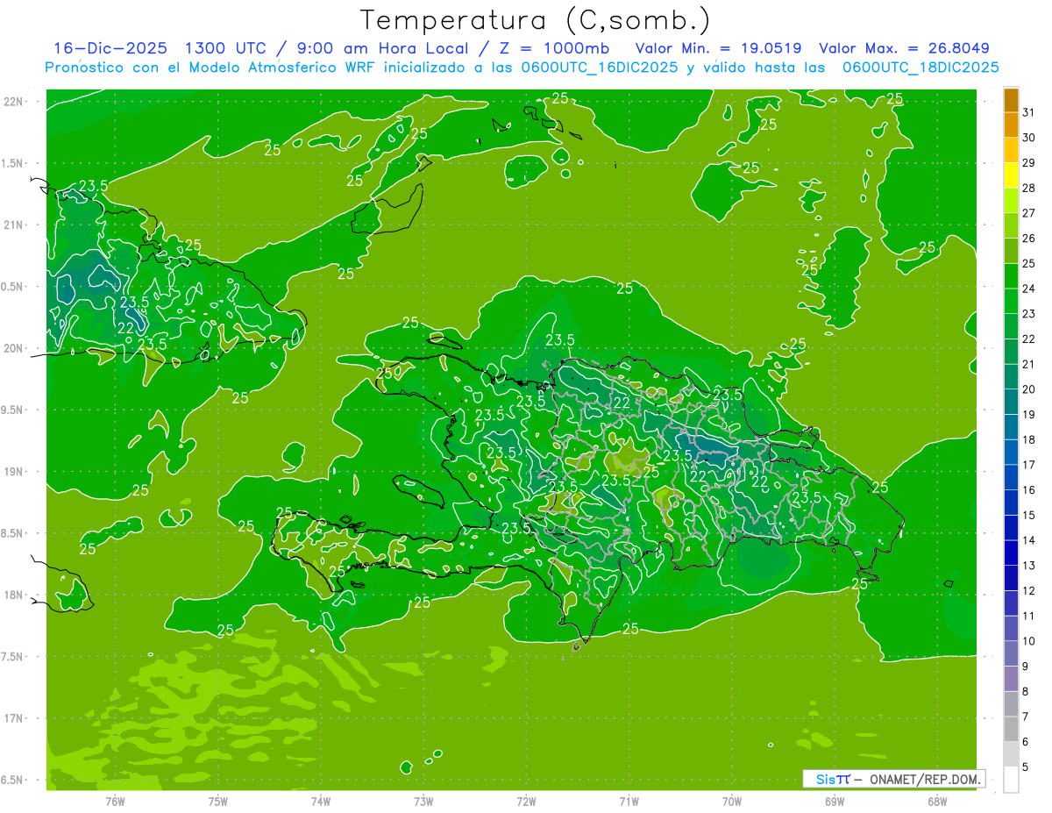Click the color scale value '31'
1052x813 pixels.
click(x=1029, y=112)
